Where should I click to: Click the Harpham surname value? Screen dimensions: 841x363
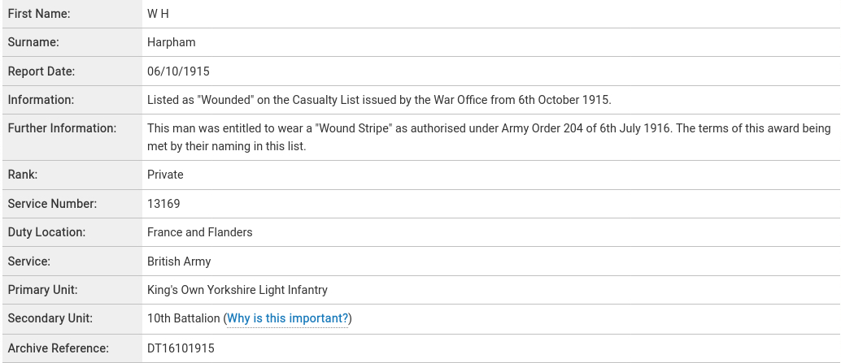171,42
